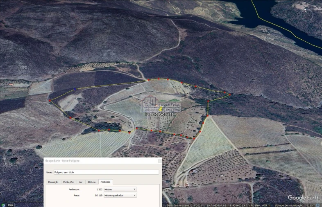Click the leftmost red polygon vertex
This screenshot has height=207, width=322.
pyautogui.click(x=50, y=100)
